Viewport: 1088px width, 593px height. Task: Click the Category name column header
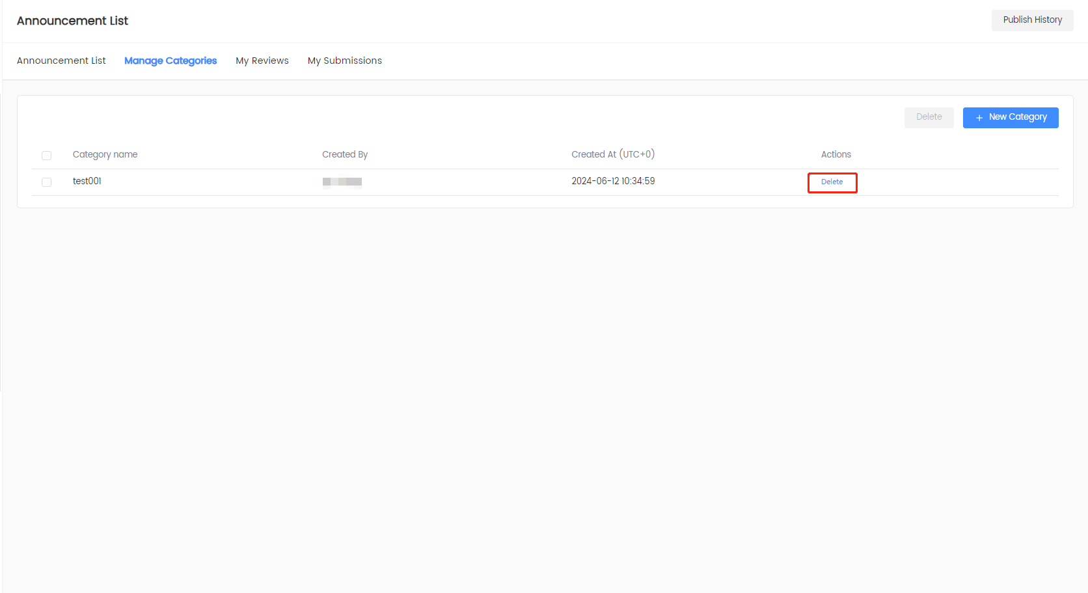coord(105,155)
